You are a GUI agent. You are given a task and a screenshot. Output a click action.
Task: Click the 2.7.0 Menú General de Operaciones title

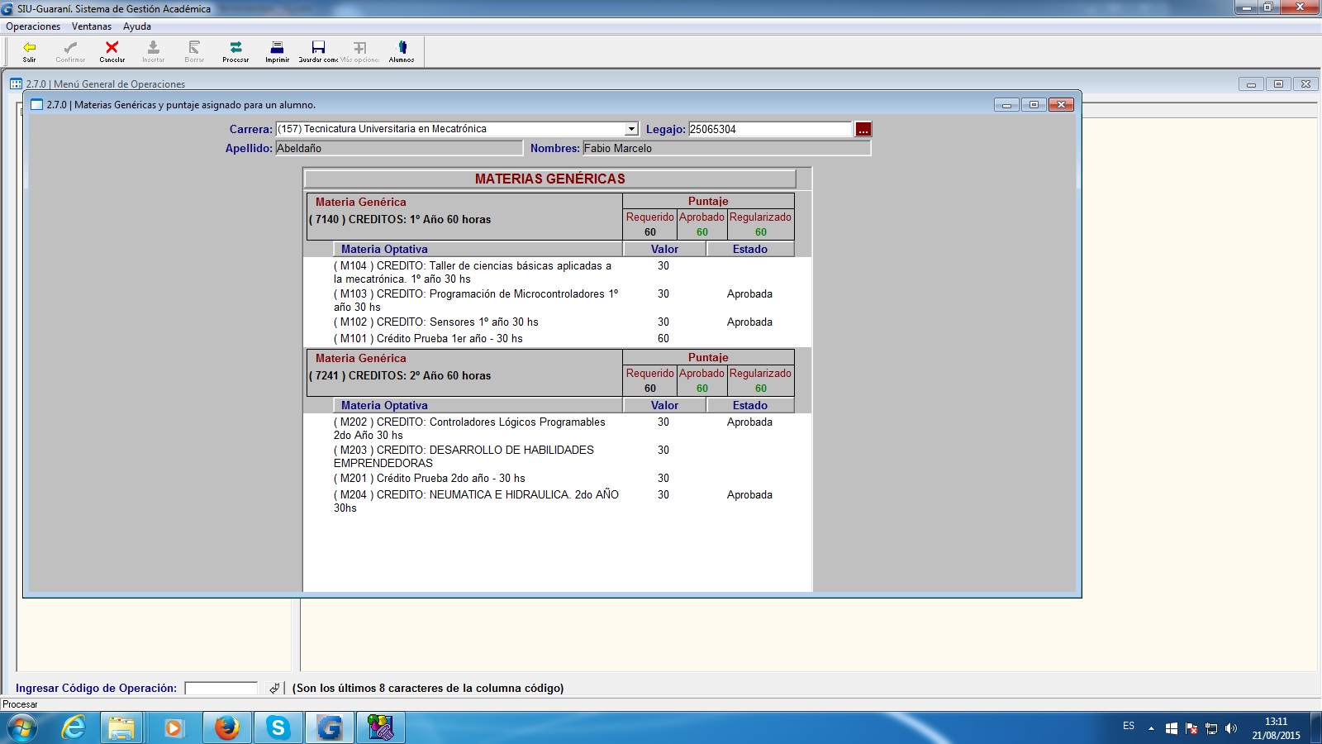(106, 84)
